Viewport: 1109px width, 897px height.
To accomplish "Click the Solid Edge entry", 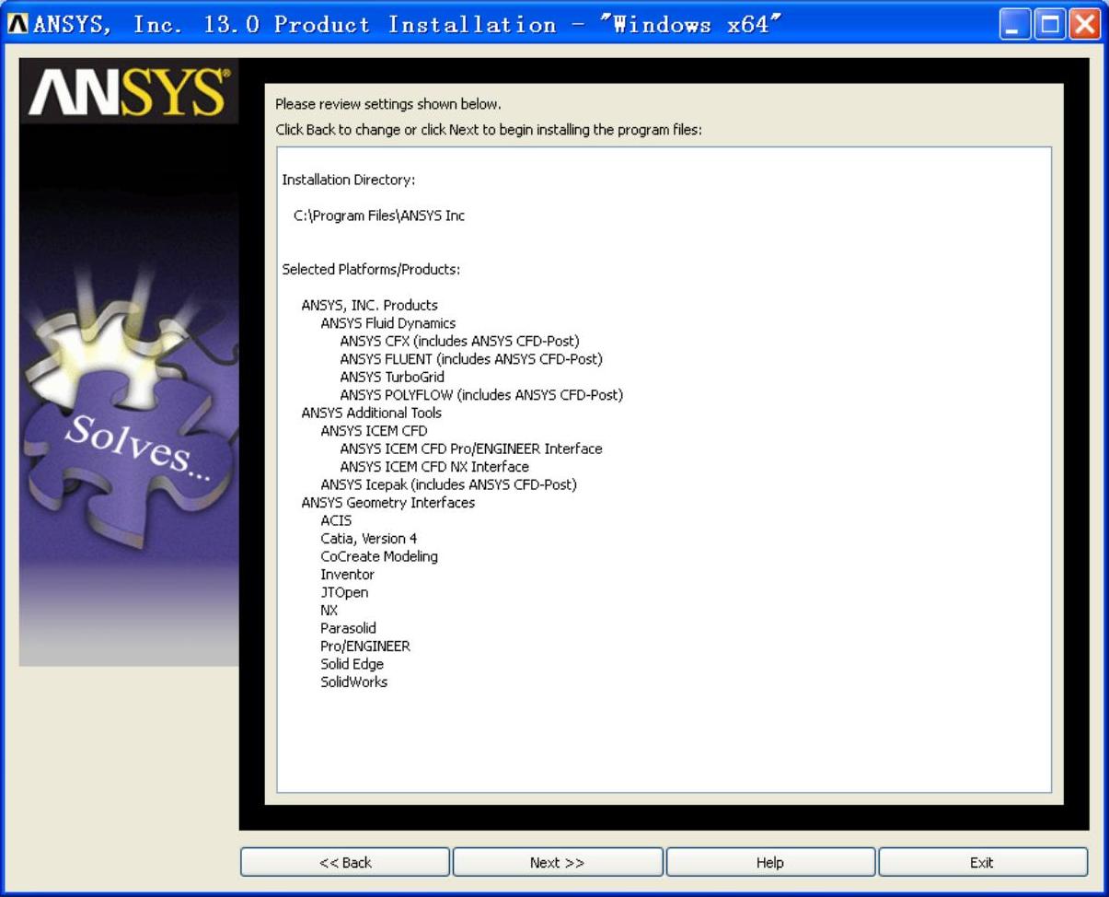I will 352,664.
